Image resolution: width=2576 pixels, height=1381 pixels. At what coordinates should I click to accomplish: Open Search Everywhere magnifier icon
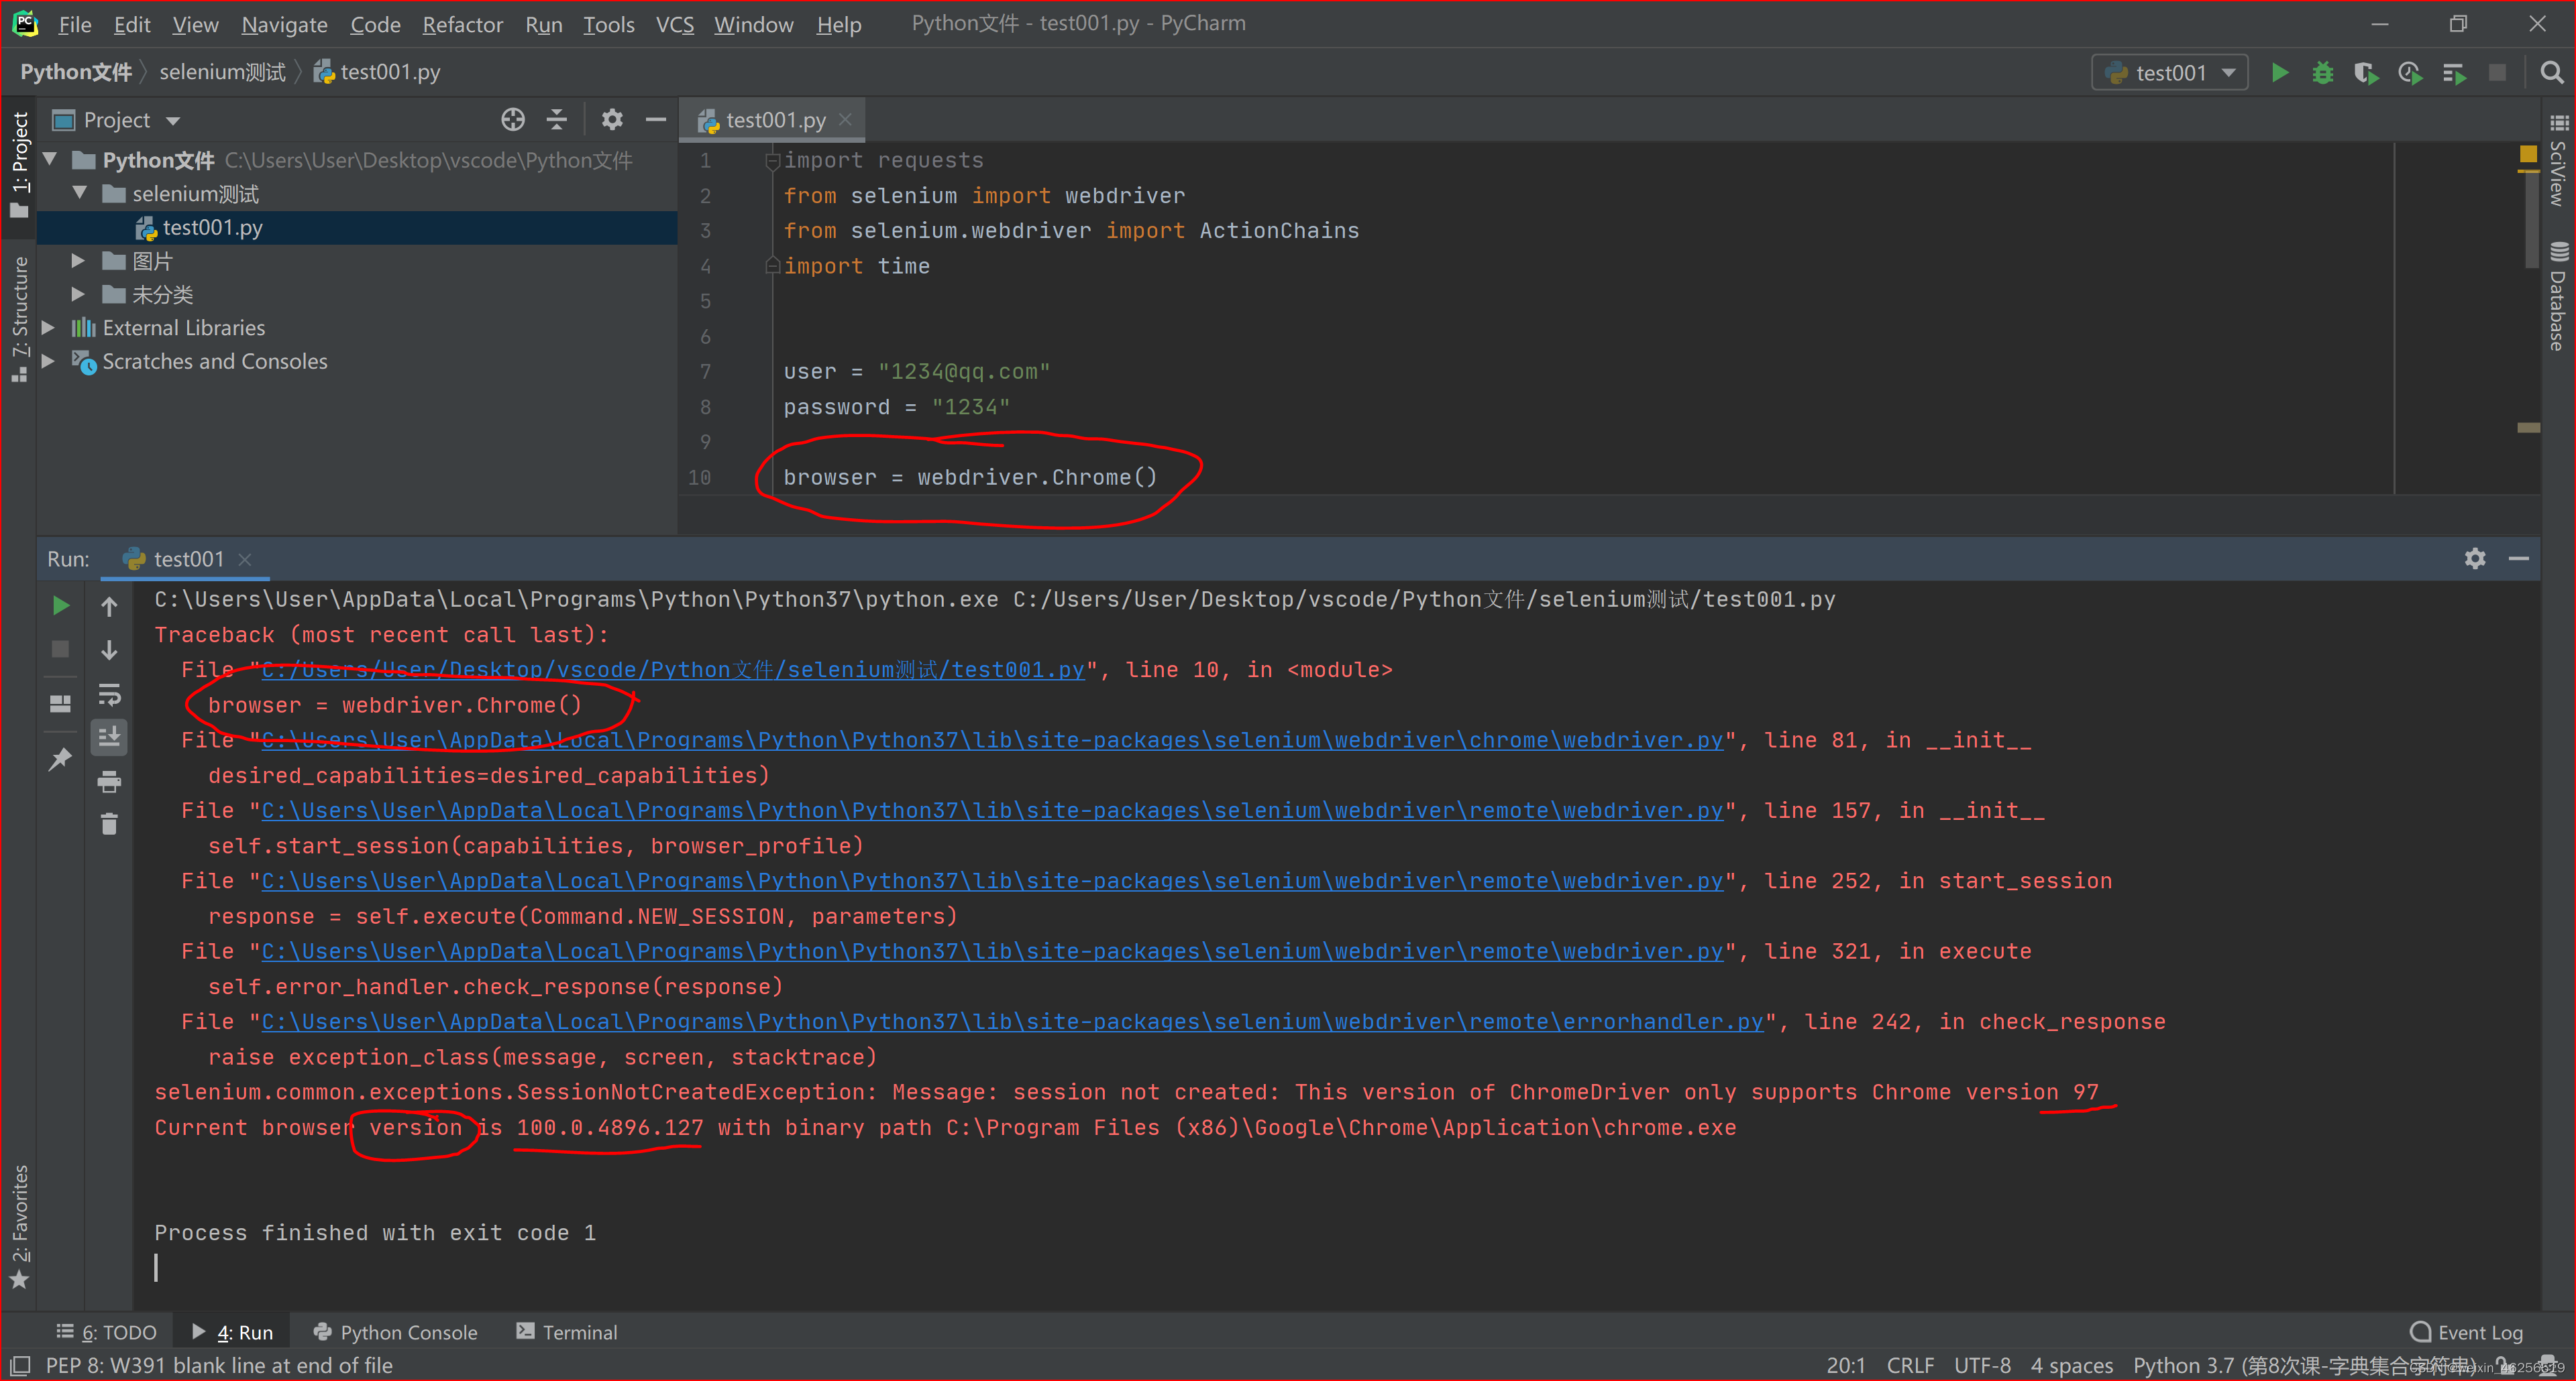(x=2551, y=73)
